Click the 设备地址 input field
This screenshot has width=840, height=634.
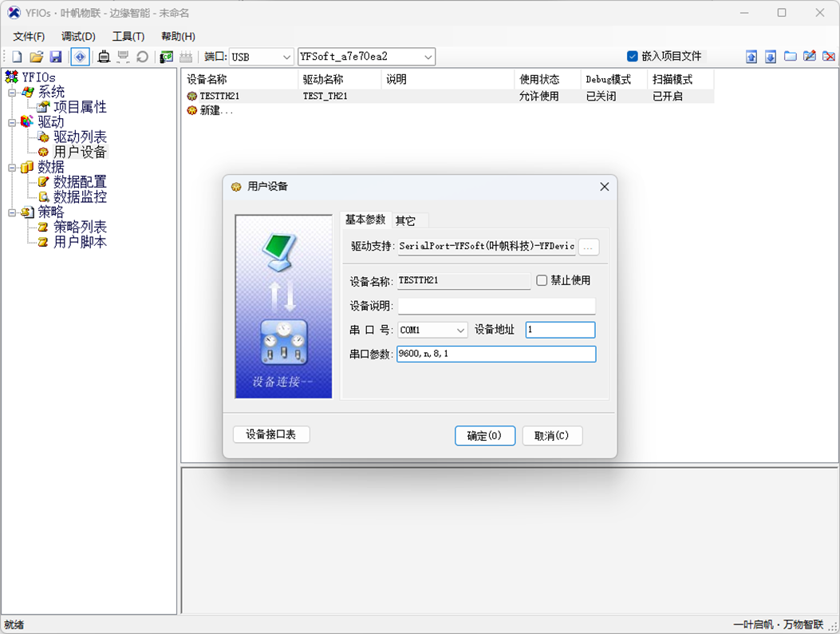(x=560, y=330)
